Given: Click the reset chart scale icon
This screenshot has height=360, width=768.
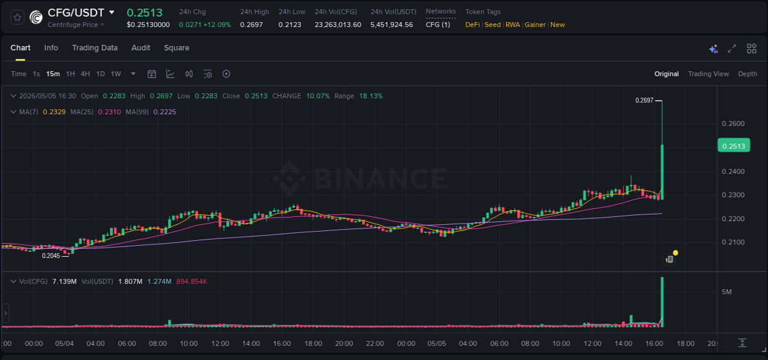Looking at the screenshot, I should [x=742, y=343].
